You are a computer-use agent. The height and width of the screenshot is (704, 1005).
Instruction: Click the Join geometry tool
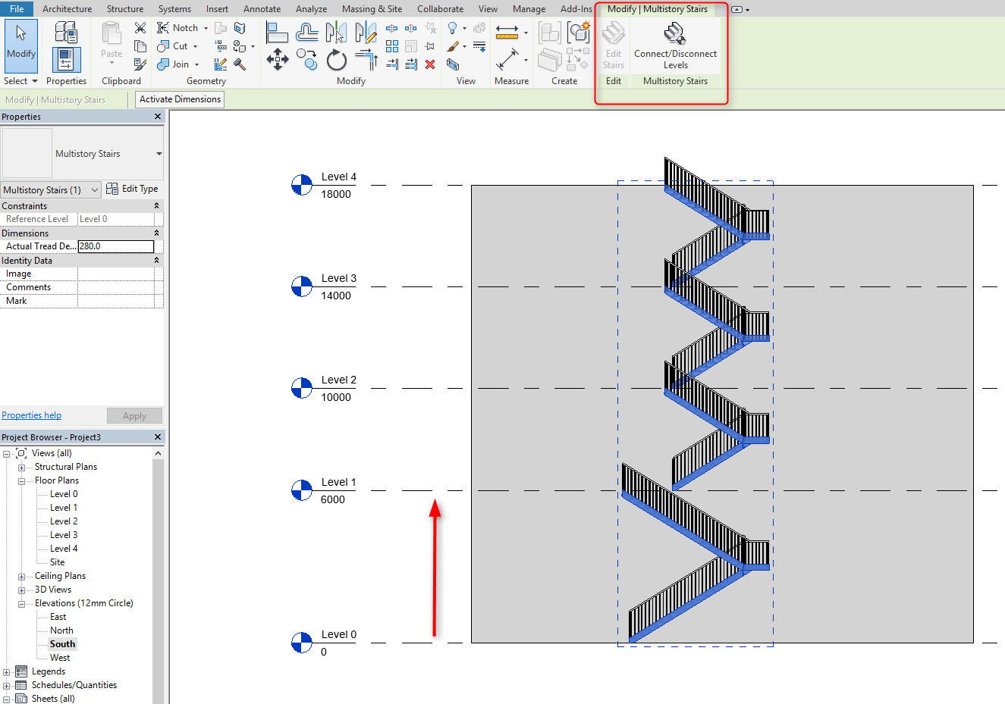pyautogui.click(x=173, y=64)
